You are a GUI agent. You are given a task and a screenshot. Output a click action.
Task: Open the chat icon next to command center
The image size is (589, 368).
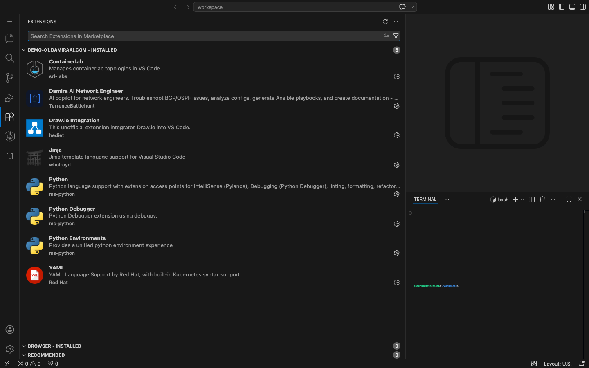[x=402, y=7]
